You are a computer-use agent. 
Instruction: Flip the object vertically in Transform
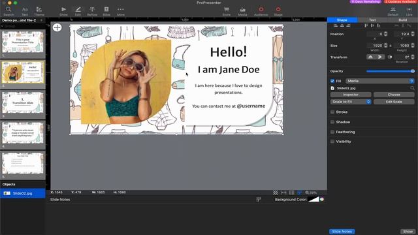coord(371,57)
